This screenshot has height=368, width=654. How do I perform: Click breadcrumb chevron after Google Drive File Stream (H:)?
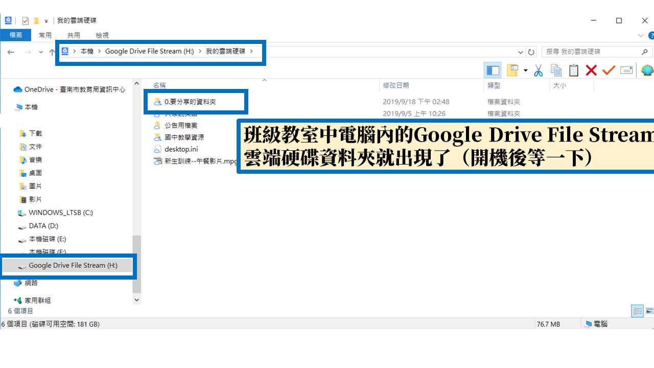tap(200, 51)
